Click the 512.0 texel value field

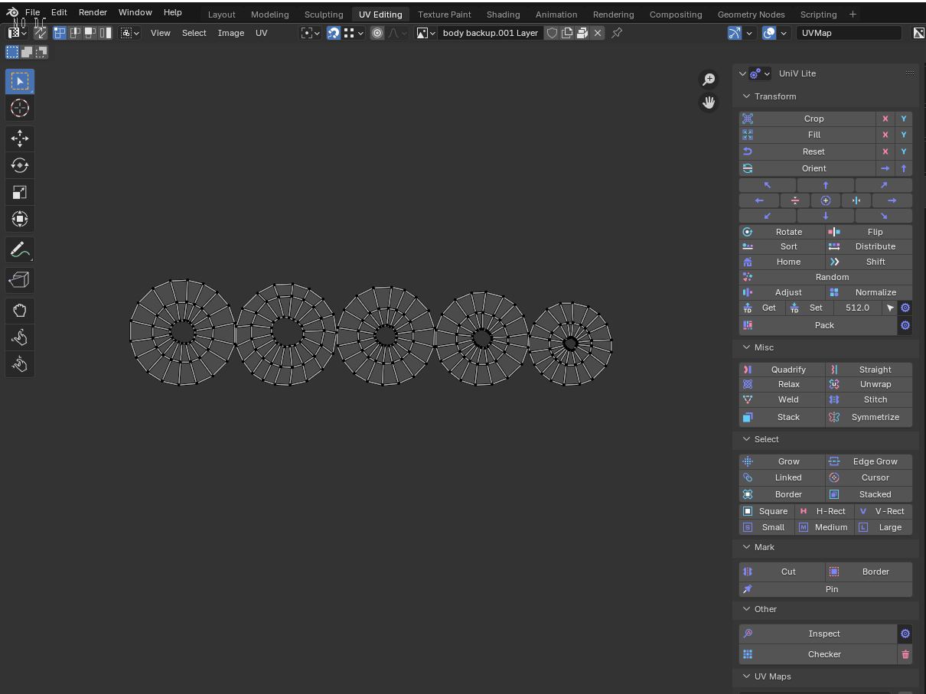tap(856, 308)
